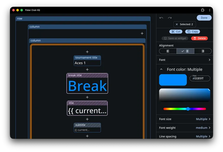Click plus between tournament title and break title
The width and height of the screenshot is (223, 152).
pos(87,70)
